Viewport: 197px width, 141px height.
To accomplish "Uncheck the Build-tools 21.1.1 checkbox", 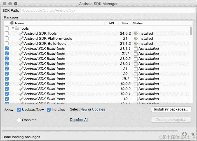I will [7, 48].
